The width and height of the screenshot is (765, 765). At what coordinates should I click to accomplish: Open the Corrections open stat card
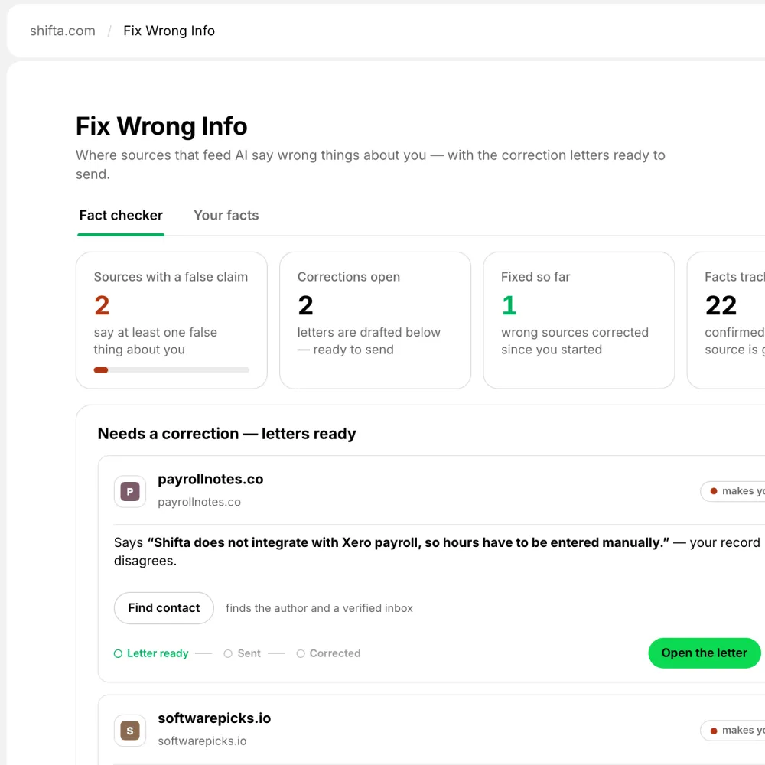[375, 320]
